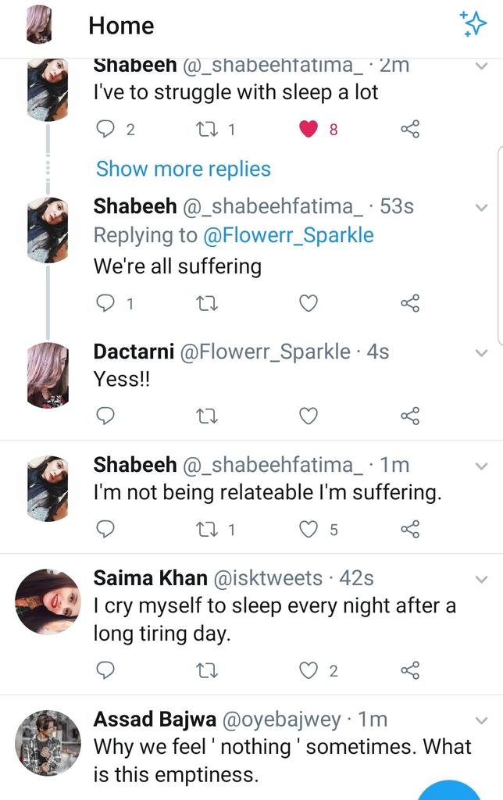503x800 pixels.
Task: Retweet 'I'm not being relateable' tweet
Action: click(207, 530)
